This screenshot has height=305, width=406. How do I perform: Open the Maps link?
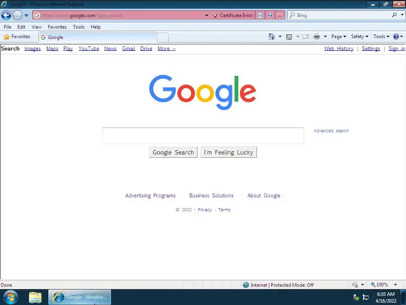click(x=52, y=49)
